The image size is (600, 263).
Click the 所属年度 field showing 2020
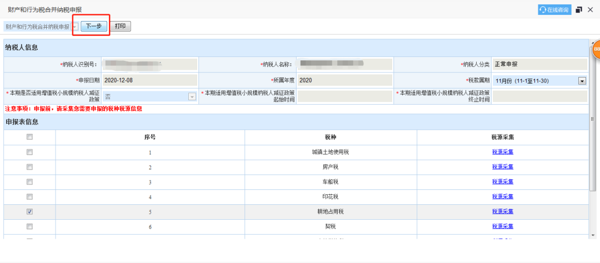tap(344, 80)
